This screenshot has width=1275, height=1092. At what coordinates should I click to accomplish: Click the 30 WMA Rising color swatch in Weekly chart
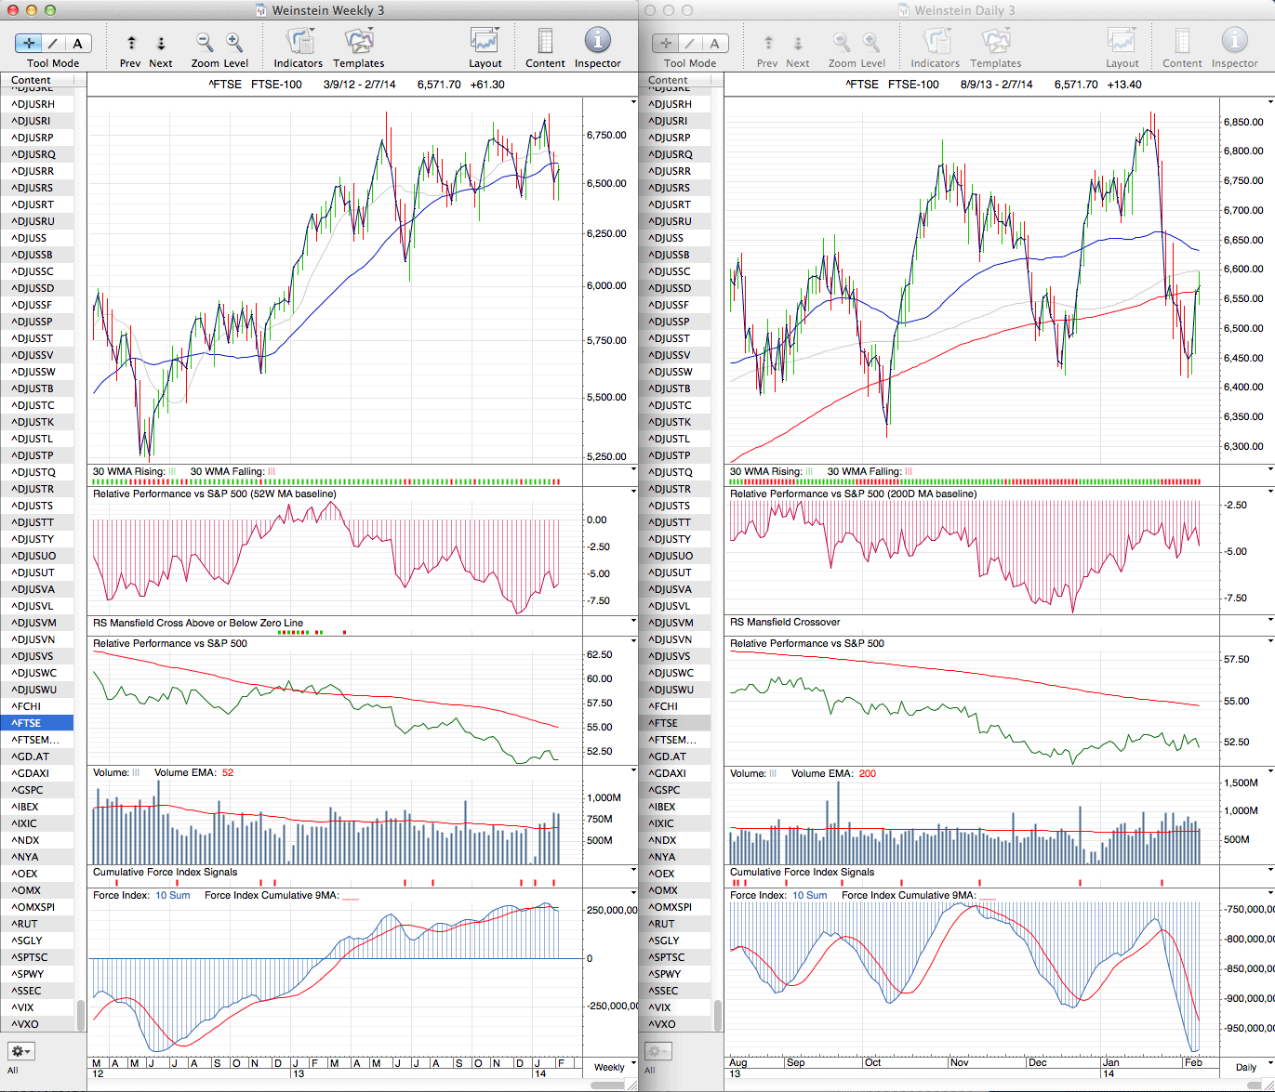tap(172, 472)
